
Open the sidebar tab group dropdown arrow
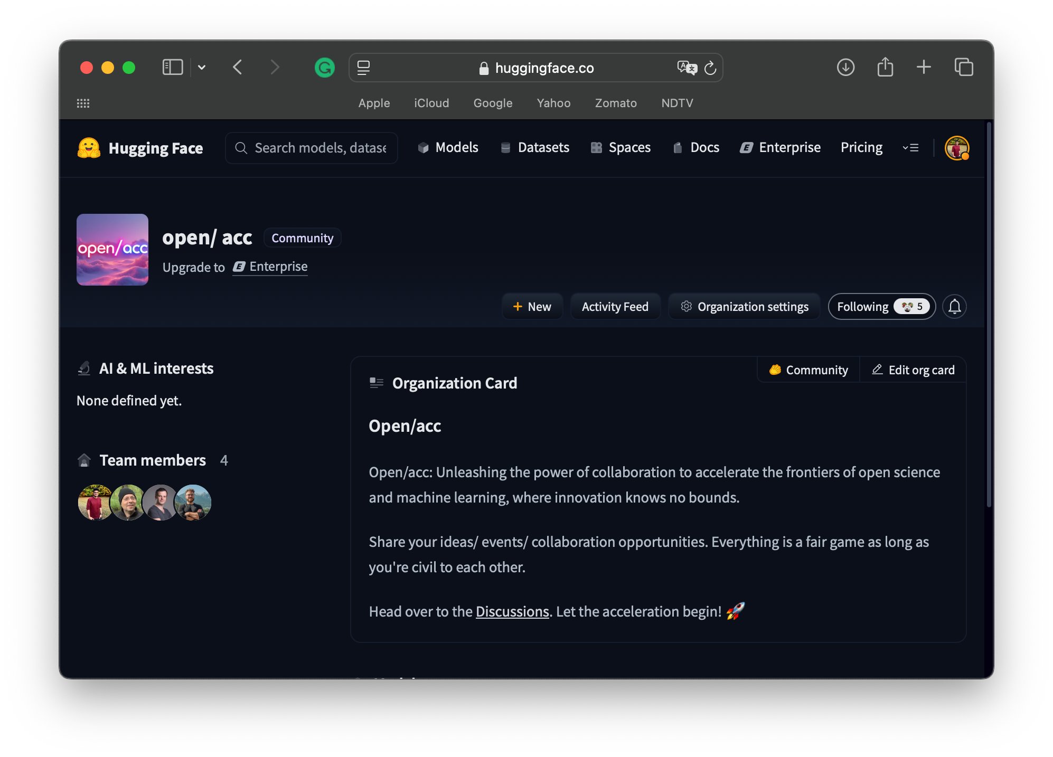pos(202,68)
